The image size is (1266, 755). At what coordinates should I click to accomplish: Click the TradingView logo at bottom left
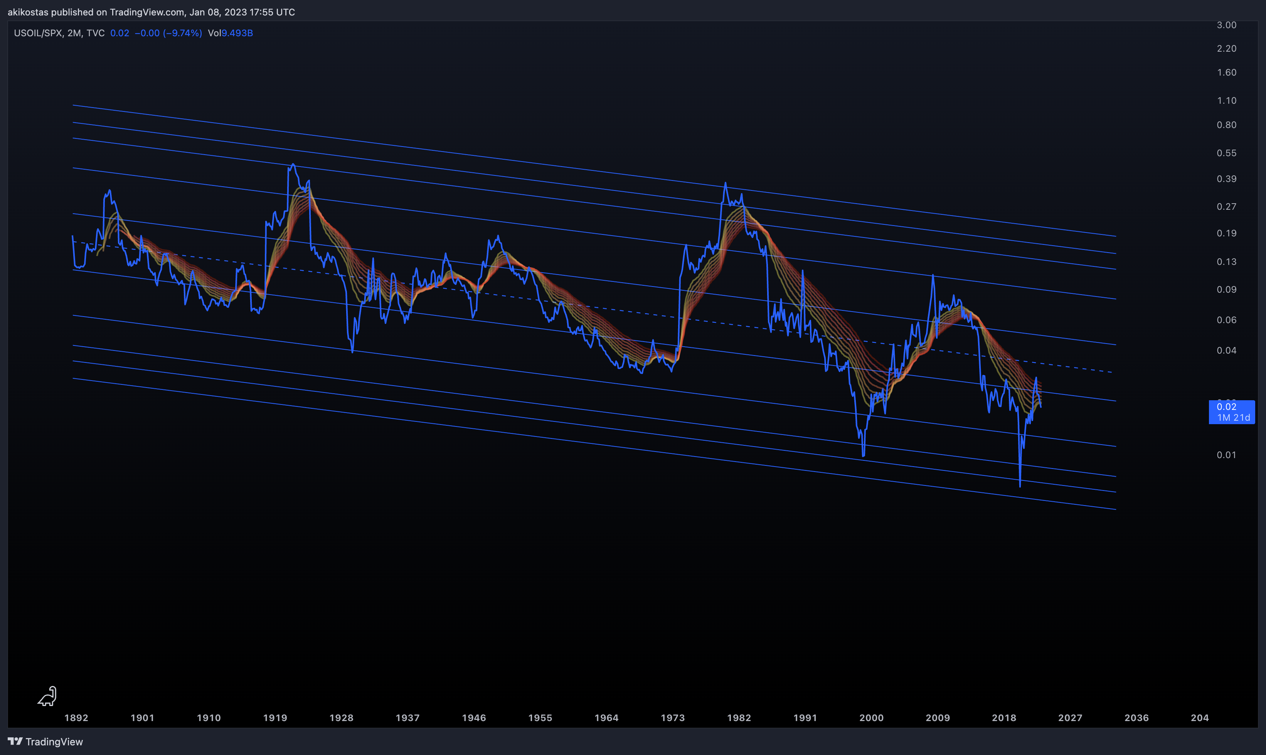pyautogui.click(x=45, y=741)
